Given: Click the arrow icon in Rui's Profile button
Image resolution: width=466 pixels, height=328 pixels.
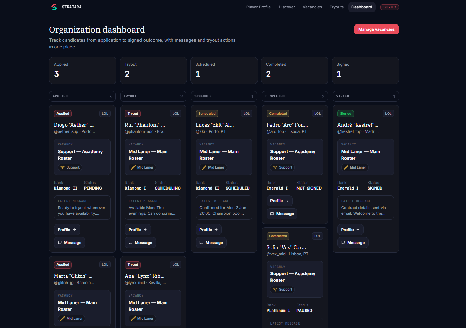Looking at the screenshot, I should click(x=145, y=230).
